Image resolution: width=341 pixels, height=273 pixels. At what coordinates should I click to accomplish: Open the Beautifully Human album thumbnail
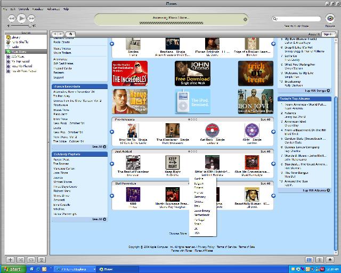[252, 195]
